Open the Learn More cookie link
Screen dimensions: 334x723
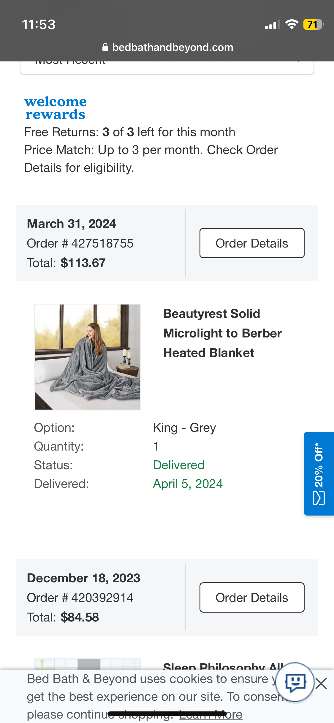tap(211, 714)
